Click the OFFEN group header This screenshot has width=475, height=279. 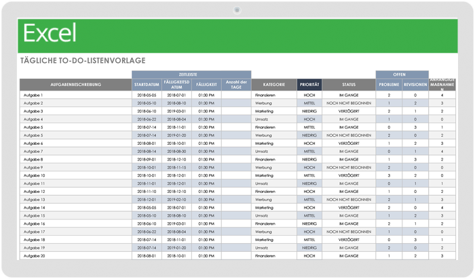click(x=402, y=74)
